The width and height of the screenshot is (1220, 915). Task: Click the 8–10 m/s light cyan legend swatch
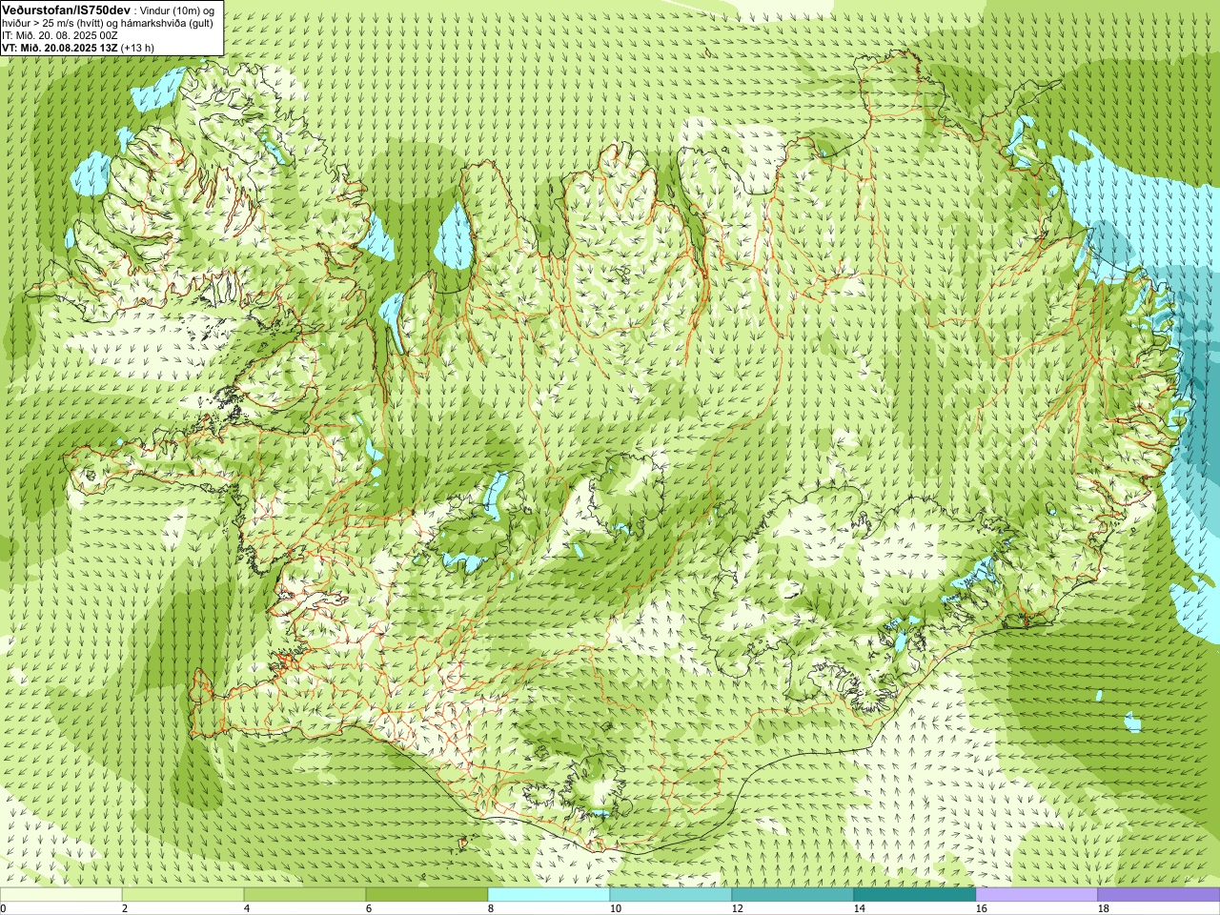click(x=549, y=895)
